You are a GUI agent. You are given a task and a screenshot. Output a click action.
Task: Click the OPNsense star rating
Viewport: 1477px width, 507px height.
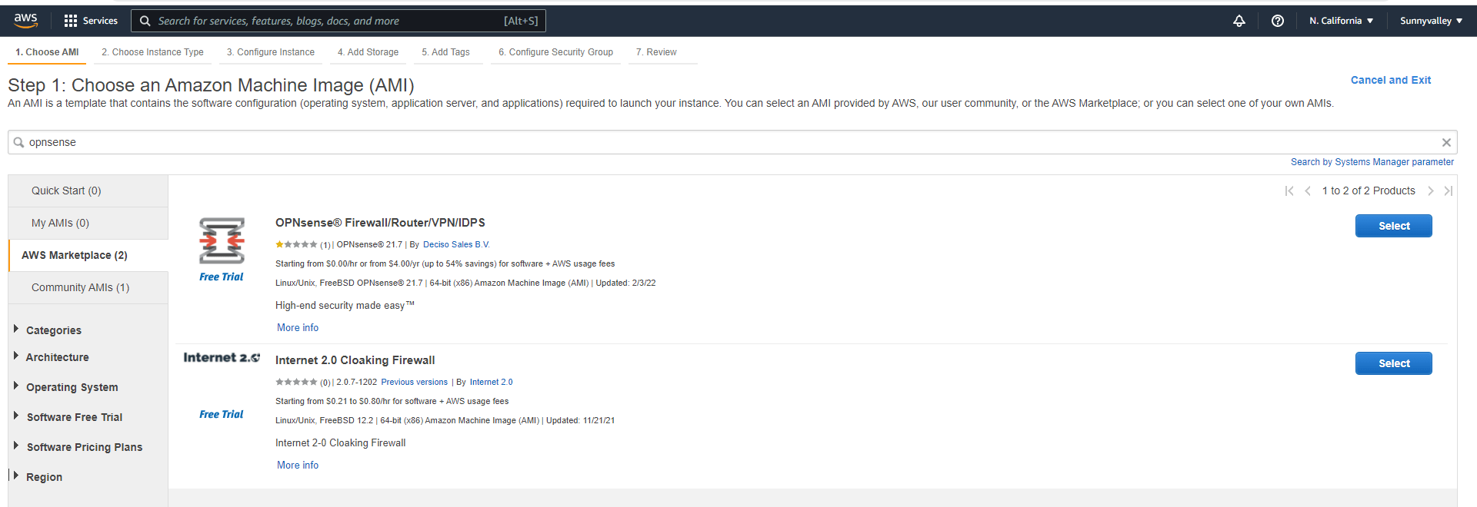tap(296, 244)
